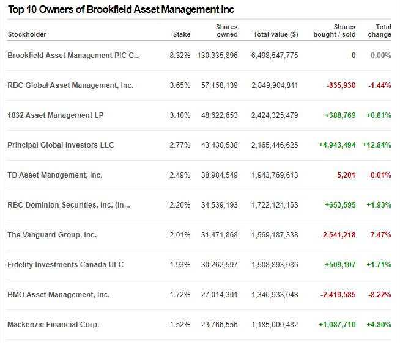Click the Shares owned column header
The height and width of the screenshot is (343, 400).
click(x=227, y=31)
